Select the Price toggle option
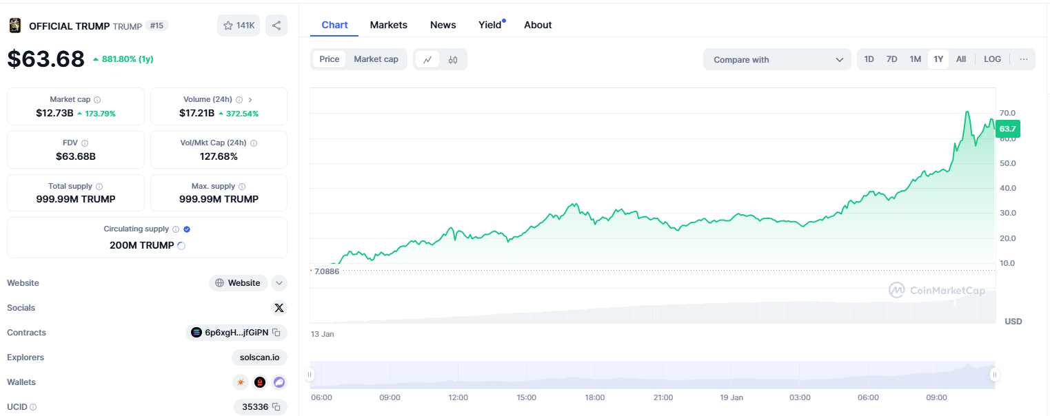This screenshot has height=416, width=1050. click(x=330, y=59)
